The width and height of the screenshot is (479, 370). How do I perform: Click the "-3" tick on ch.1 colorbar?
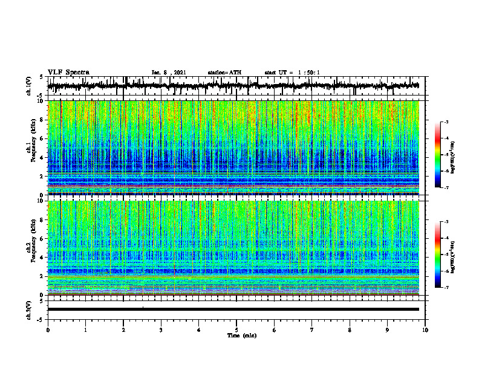coord(446,122)
